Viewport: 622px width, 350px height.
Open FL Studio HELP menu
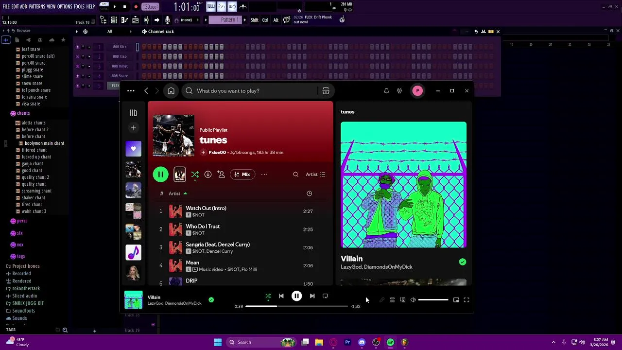click(x=91, y=7)
